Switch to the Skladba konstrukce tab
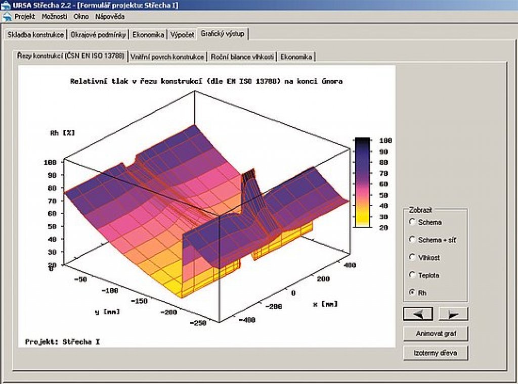518x384 pixels. tap(35, 35)
